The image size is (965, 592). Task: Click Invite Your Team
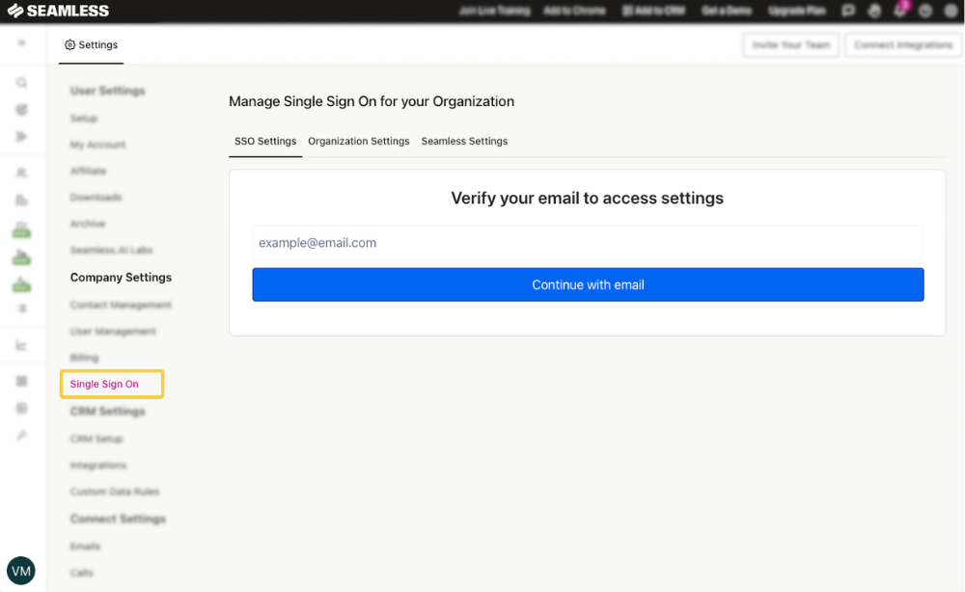pyautogui.click(x=790, y=44)
